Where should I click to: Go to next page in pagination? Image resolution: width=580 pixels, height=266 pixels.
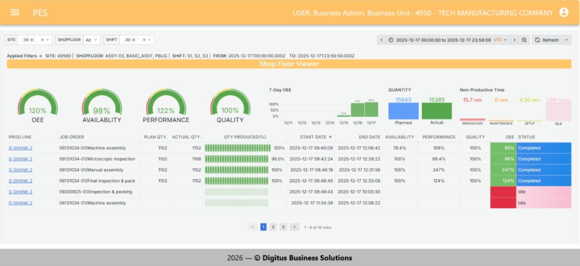point(294,227)
